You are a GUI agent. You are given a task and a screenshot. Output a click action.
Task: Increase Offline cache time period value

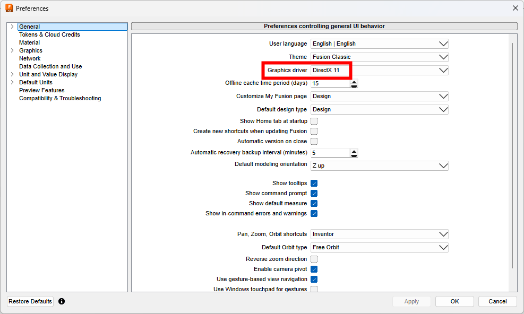(x=354, y=81)
